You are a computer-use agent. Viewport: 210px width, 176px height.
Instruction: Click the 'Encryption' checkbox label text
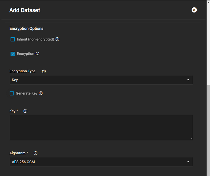click(26, 54)
